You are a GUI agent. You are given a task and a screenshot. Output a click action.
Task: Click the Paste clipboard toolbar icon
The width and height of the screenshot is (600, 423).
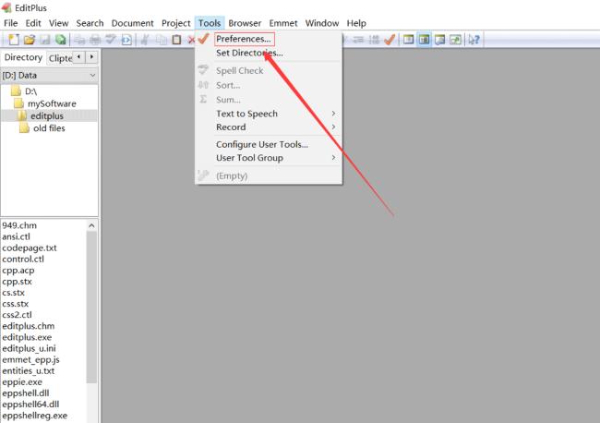(176, 40)
